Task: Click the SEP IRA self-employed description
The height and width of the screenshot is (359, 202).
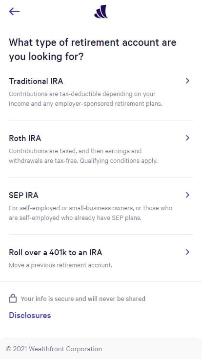Action: [x=90, y=213]
